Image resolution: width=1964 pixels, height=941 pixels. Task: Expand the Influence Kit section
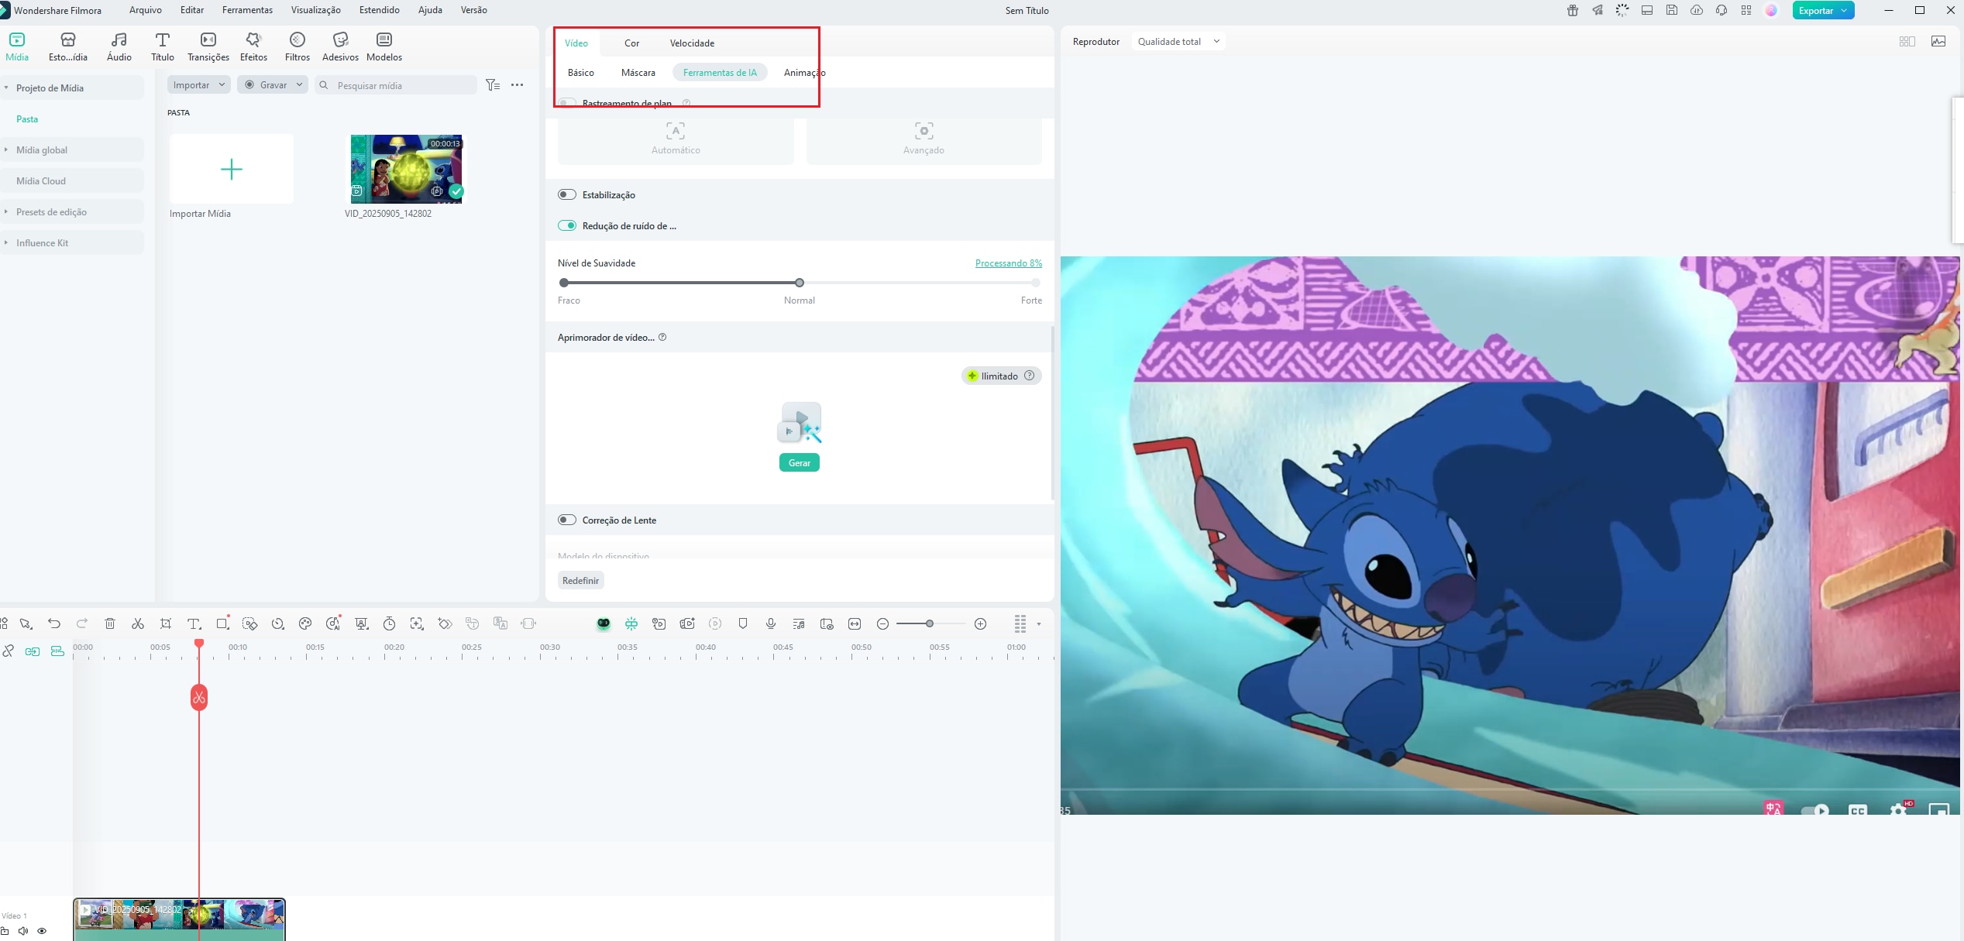(6, 242)
